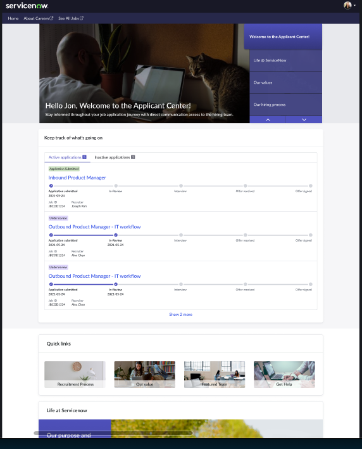Select the Life @ ServiceNow carousel item
Viewport: 362px width, 449px height.
pos(285,60)
